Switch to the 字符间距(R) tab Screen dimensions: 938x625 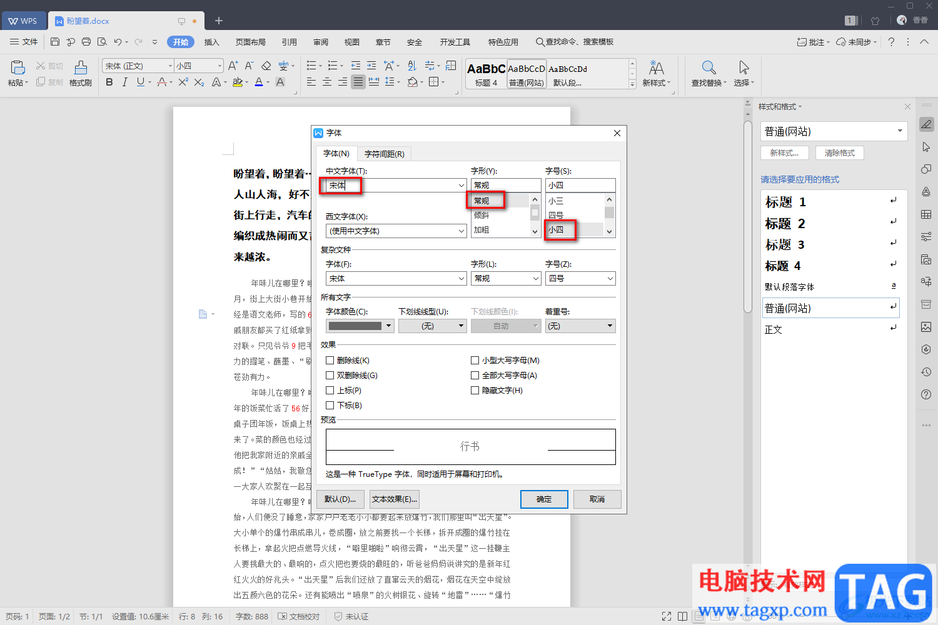click(384, 154)
